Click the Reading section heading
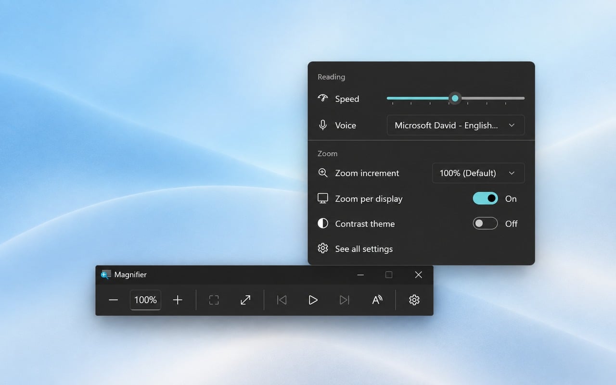The width and height of the screenshot is (616, 385). pyautogui.click(x=331, y=77)
